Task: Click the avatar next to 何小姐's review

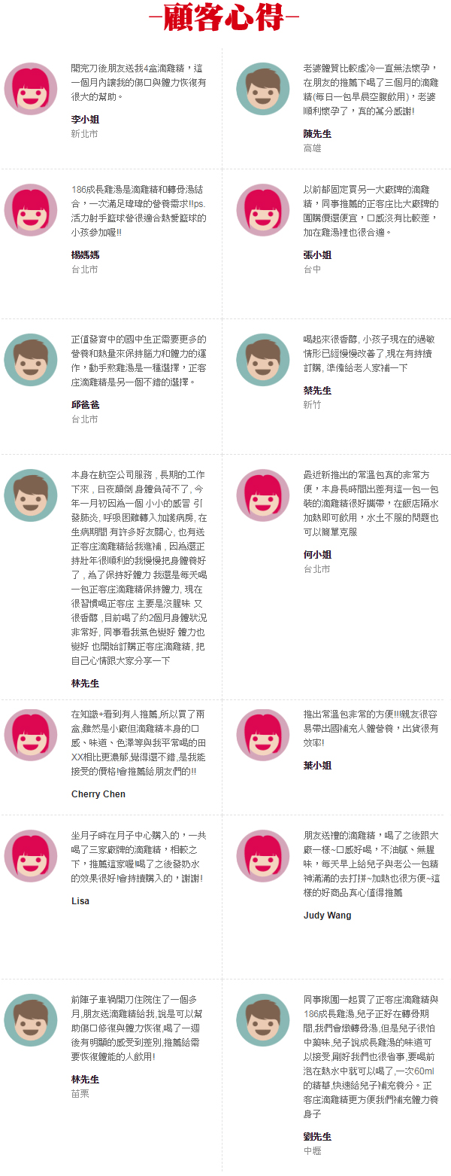Action: pos(263,496)
